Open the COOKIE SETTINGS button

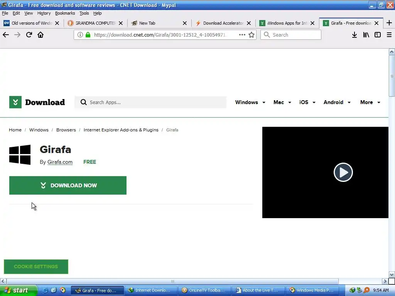coord(36,267)
